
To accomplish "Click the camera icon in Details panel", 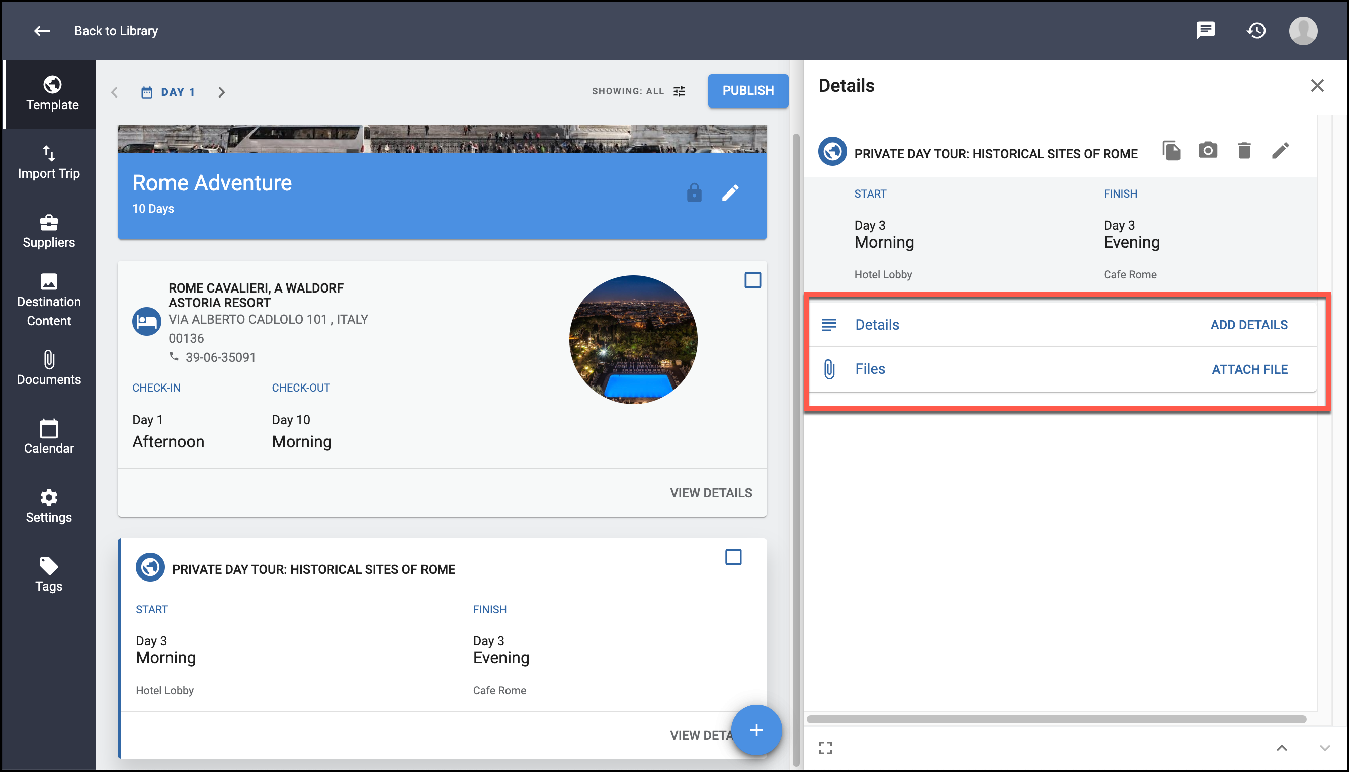I will click(1207, 150).
